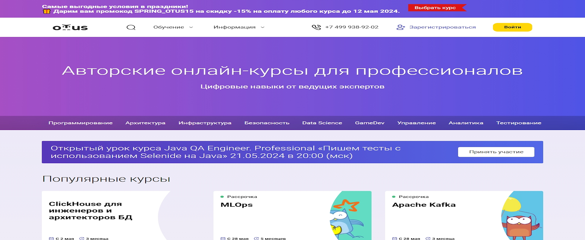585x240 pixels.
Task: Click the OTUS logo
Action: (x=70, y=27)
